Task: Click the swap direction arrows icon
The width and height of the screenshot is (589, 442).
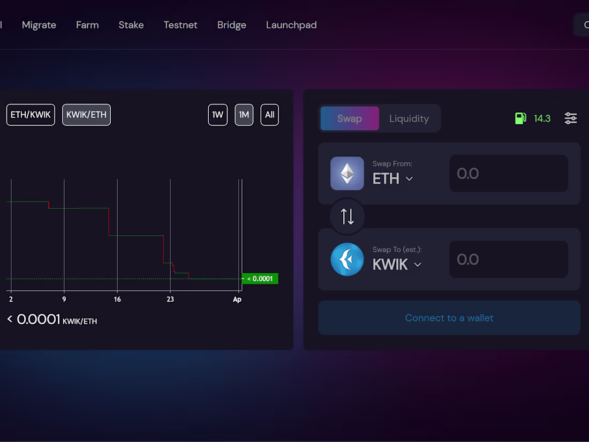Action: pos(347,216)
